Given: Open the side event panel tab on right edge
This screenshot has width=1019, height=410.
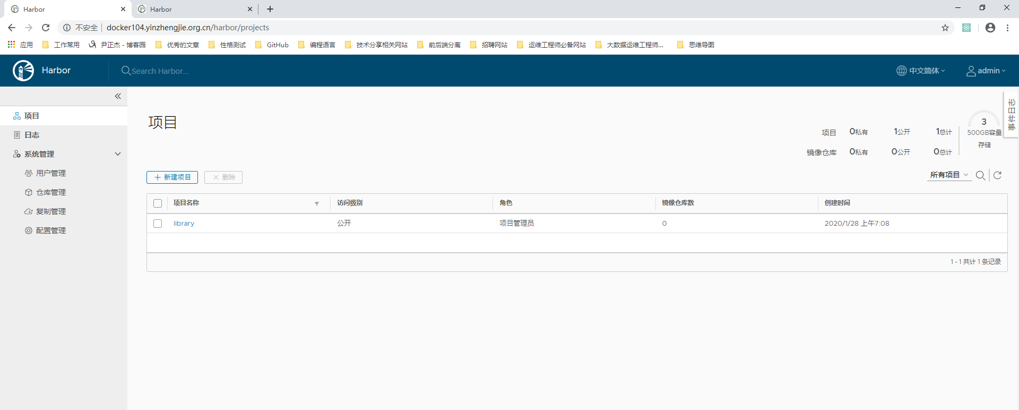Looking at the screenshot, I should point(1012,114).
